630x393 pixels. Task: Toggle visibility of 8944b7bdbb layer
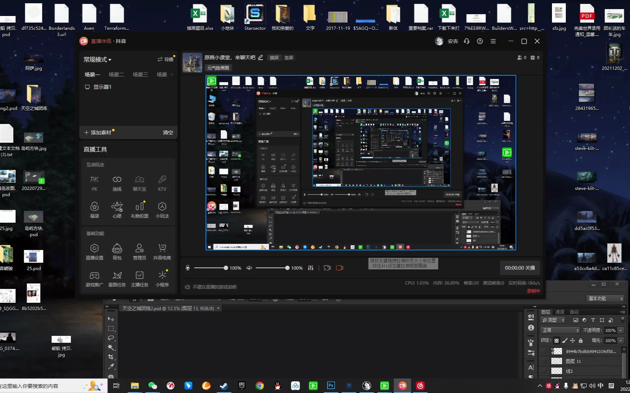pyautogui.click(x=544, y=351)
